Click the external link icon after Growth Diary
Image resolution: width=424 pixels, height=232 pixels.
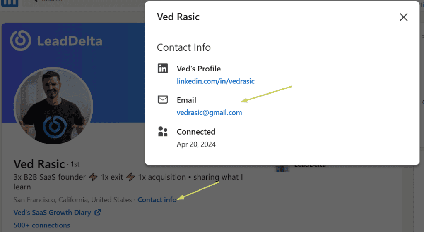[x=98, y=212]
